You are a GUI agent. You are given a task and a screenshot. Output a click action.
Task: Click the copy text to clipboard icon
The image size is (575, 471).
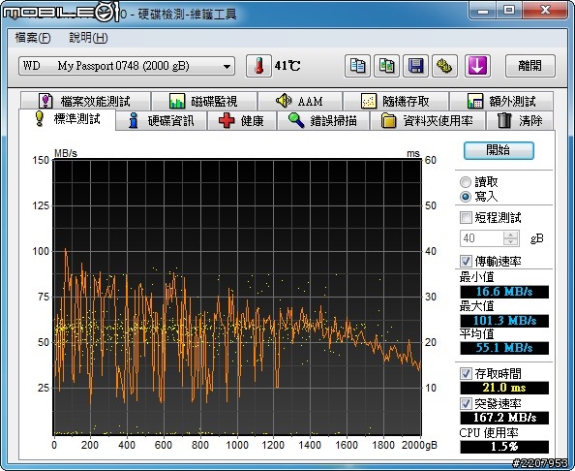click(357, 66)
